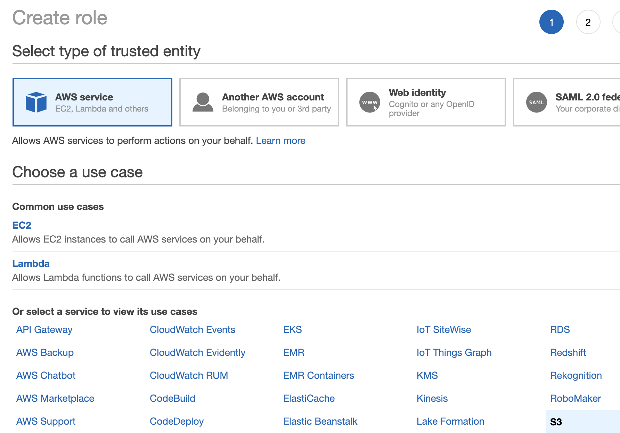
Task: Click the 'Common use cases' label
Action: [58, 206]
